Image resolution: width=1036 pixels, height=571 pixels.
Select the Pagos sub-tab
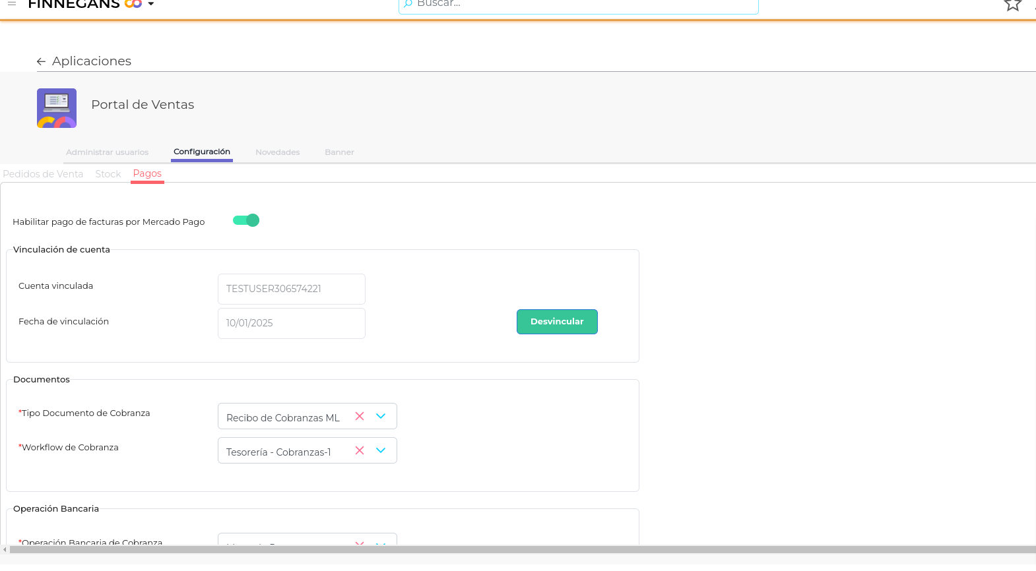pyautogui.click(x=147, y=173)
